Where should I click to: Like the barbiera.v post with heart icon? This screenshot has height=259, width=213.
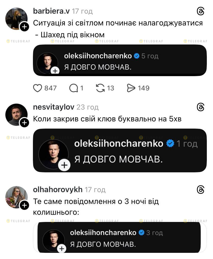(38, 88)
